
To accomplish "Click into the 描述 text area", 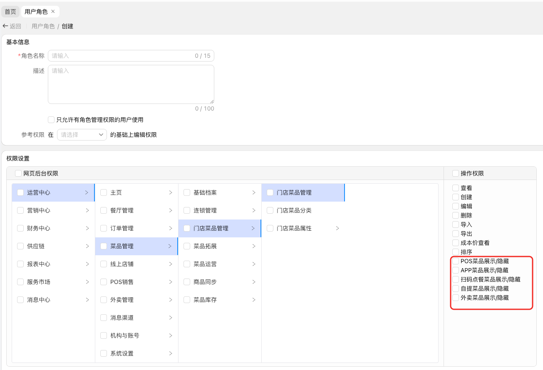I will pos(131,84).
